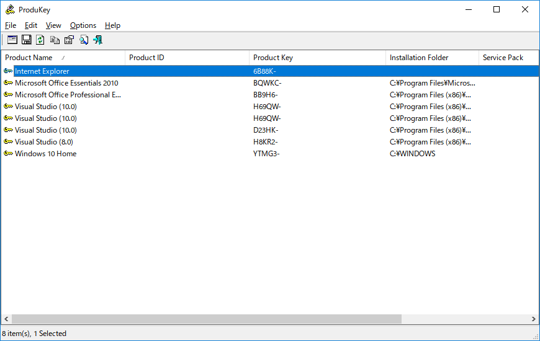Click the Save Selected Items floppy icon
The image size is (540, 341).
coord(27,40)
